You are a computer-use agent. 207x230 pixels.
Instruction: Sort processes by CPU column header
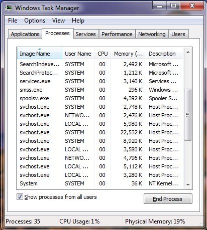[102, 54]
